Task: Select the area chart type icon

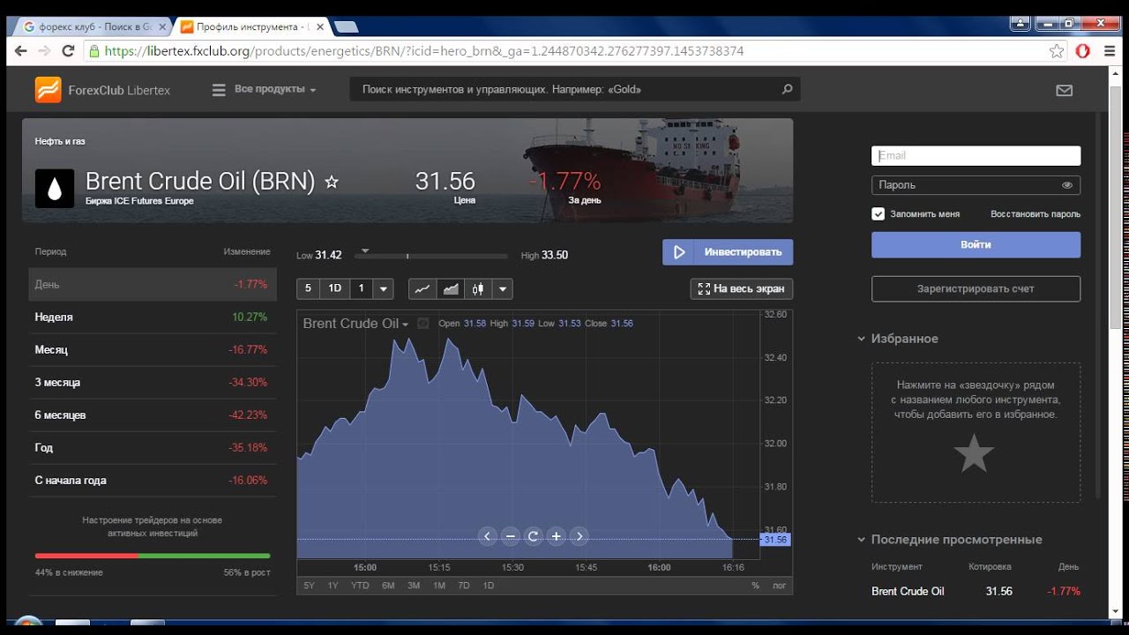Action: point(451,288)
